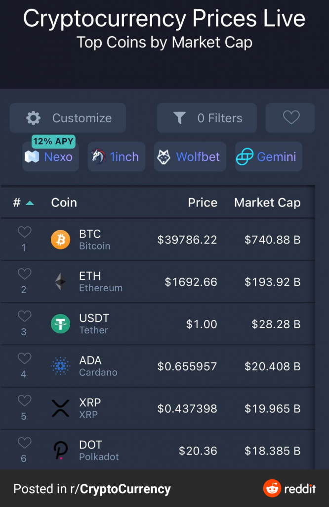The width and height of the screenshot is (329, 507).
Task: Open the 0 Filters dropdown
Action: click(207, 118)
